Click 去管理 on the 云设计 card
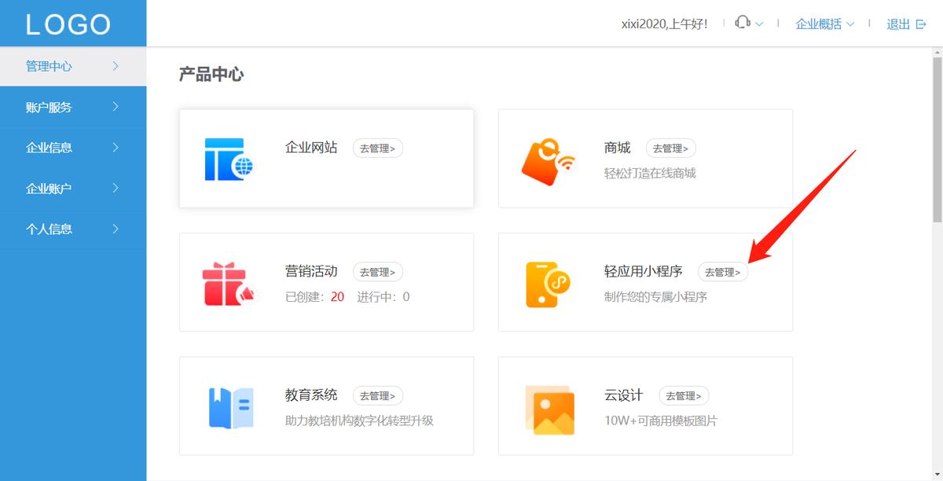 [x=684, y=395]
